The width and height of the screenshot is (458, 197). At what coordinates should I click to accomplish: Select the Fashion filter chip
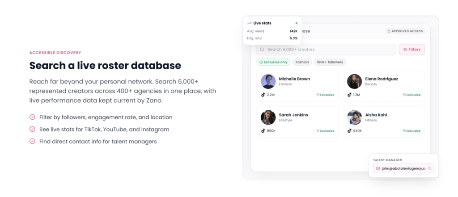(x=302, y=62)
